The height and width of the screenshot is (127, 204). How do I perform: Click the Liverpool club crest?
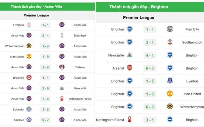click(x=29, y=25)
